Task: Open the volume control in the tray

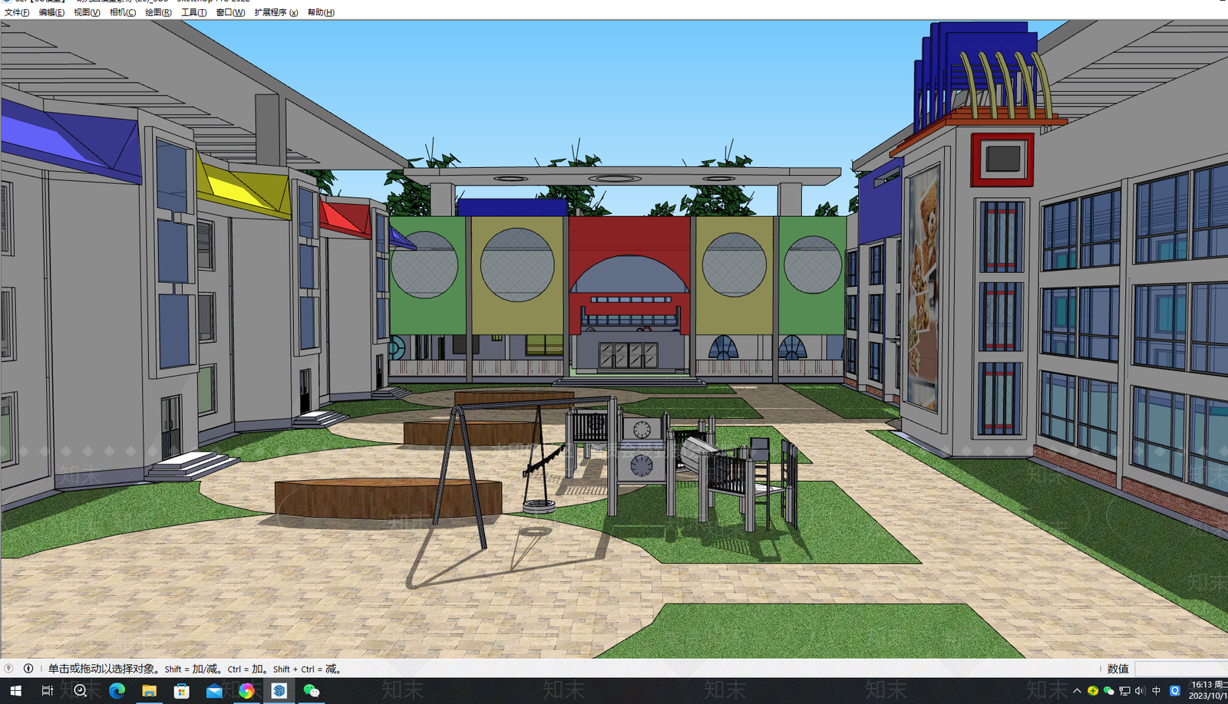Action: [1140, 691]
